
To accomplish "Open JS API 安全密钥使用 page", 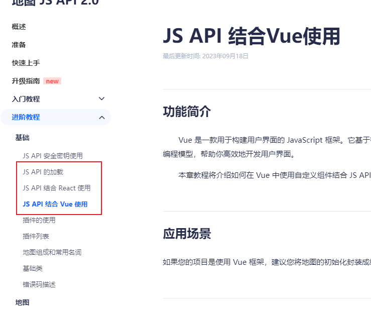I will pos(53,156).
